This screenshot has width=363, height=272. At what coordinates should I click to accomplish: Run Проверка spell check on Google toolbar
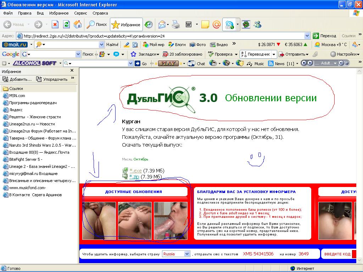(x=220, y=54)
